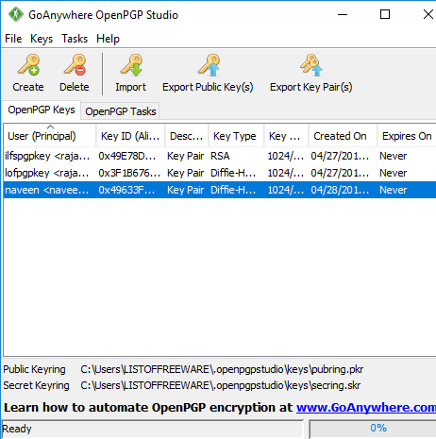The image size is (436, 439).
Task: Sort by User (Principal) column header
Action: pyautogui.click(x=49, y=136)
